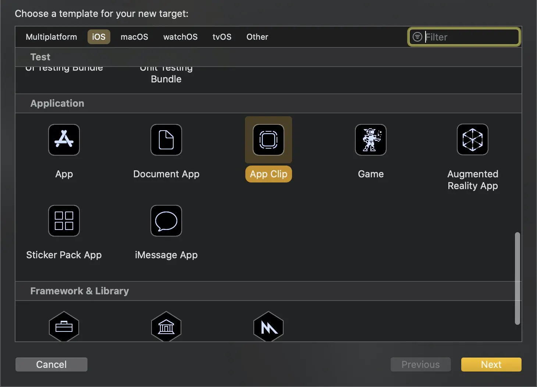This screenshot has width=537, height=387.
Task: Switch to the tvOS tab
Action: (x=222, y=37)
